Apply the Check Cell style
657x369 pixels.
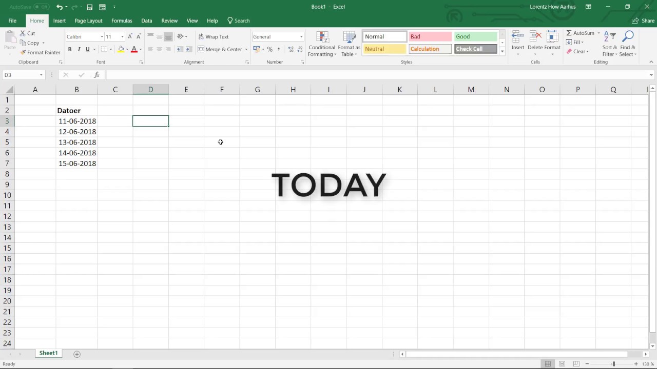[475, 49]
